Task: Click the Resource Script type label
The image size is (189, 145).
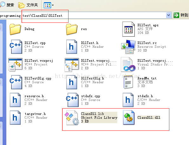Action: coord(152,47)
